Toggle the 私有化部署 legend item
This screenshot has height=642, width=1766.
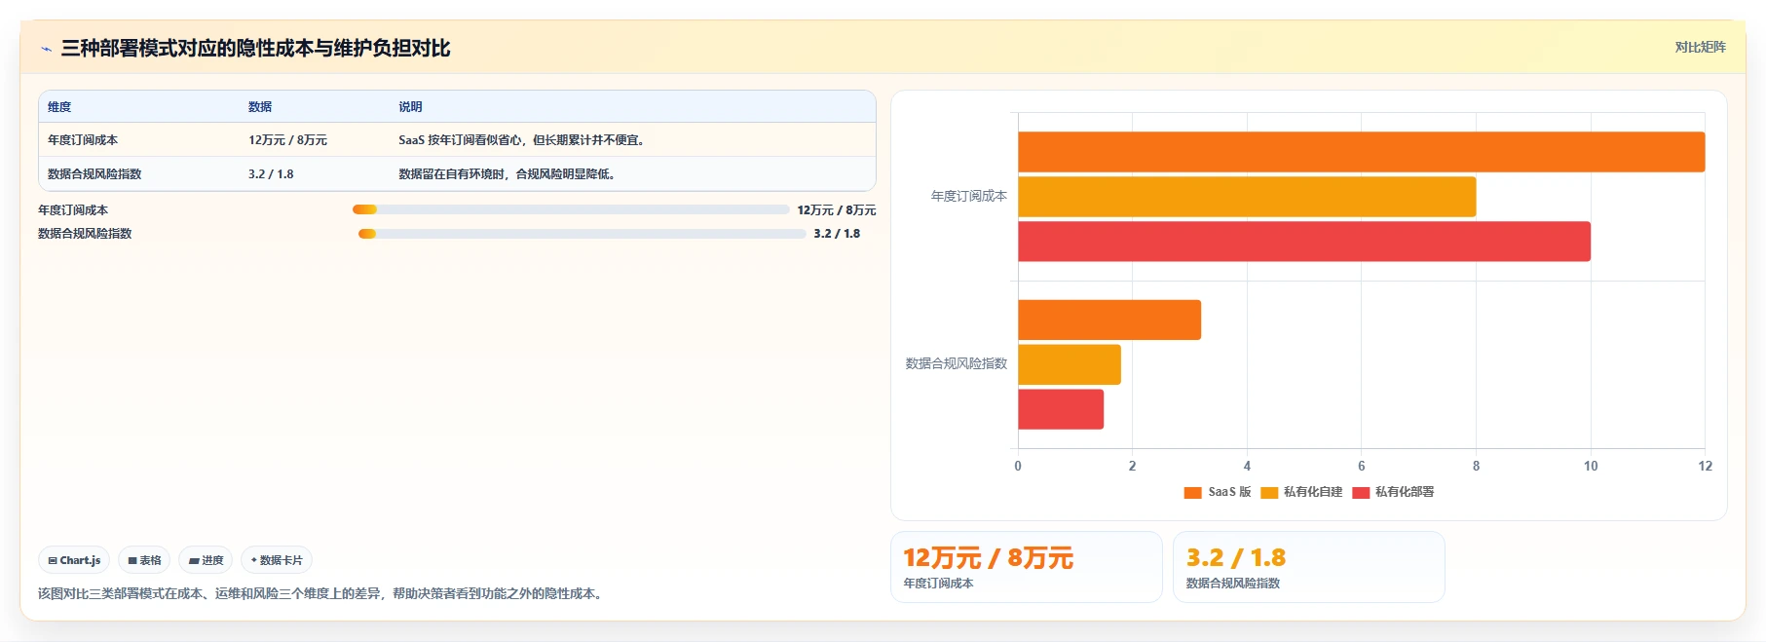1393,492
